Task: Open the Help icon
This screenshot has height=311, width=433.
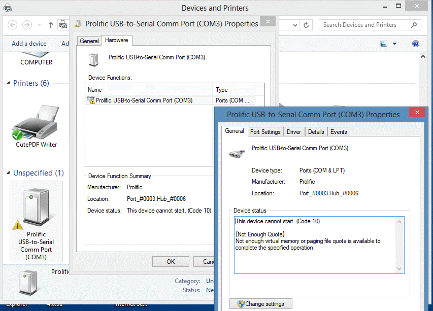Action: 416,44
